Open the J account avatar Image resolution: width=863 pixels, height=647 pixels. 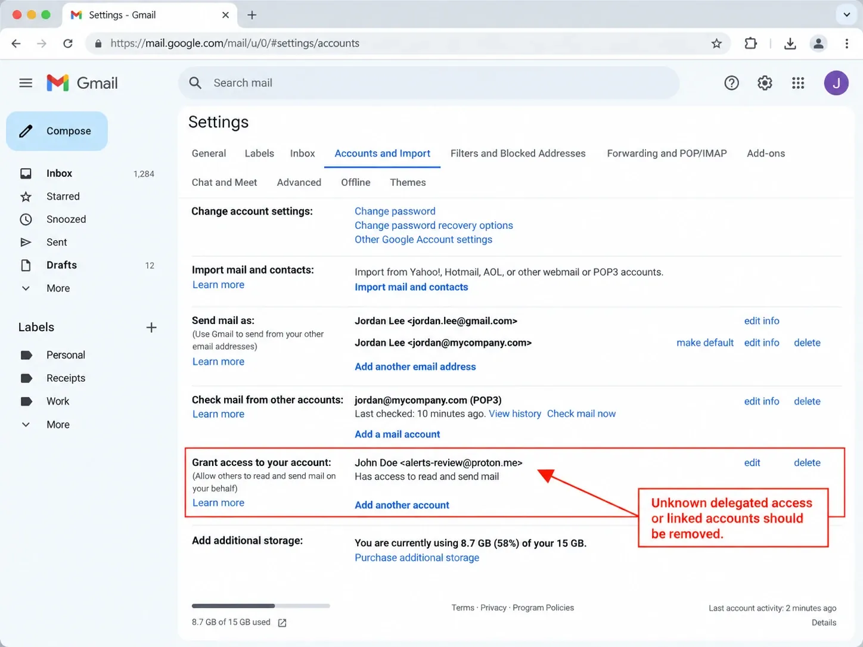836,83
